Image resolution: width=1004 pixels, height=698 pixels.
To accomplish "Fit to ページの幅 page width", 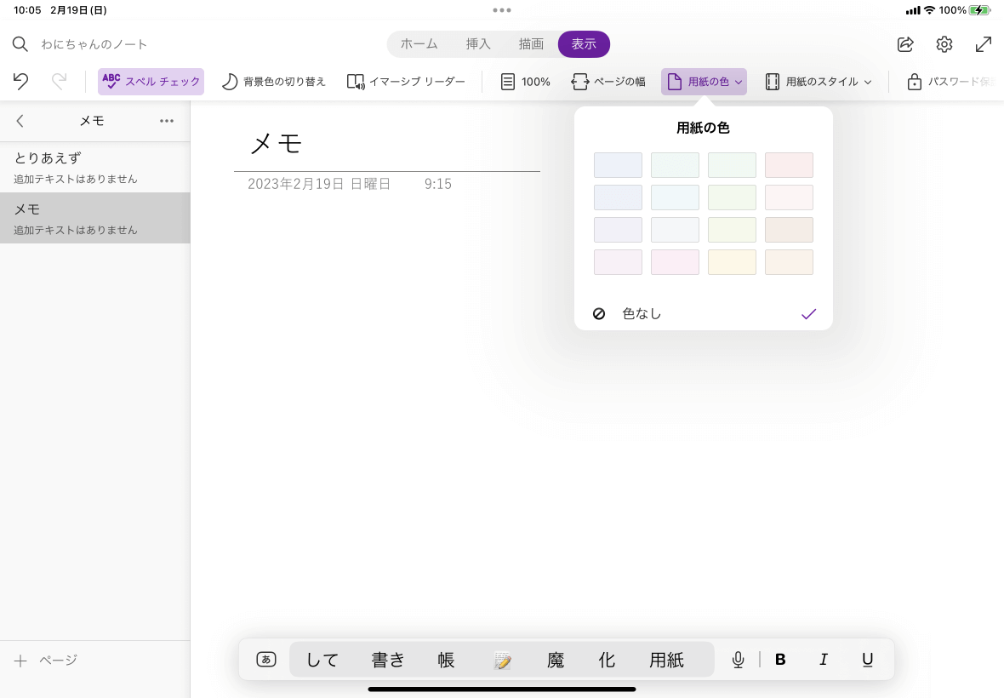I will 608,82.
